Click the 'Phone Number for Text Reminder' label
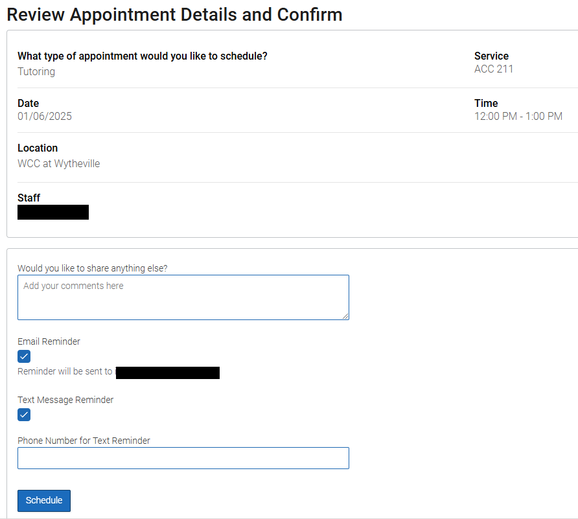The width and height of the screenshot is (578, 519). tap(84, 441)
